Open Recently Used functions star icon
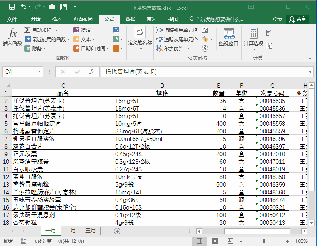This screenshot has width=317, height=246. 28,39
